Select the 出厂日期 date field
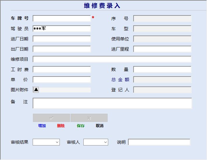The height and width of the screenshot is (160, 207). coord(62,49)
